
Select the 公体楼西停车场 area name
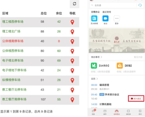coord(13,51)
